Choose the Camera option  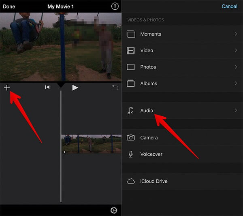point(182,138)
